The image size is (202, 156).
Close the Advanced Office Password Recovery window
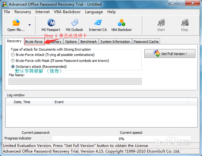[193, 3]
